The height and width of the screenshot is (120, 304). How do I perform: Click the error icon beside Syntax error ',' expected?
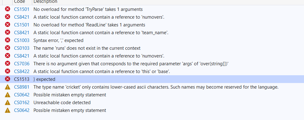[8, 40]
